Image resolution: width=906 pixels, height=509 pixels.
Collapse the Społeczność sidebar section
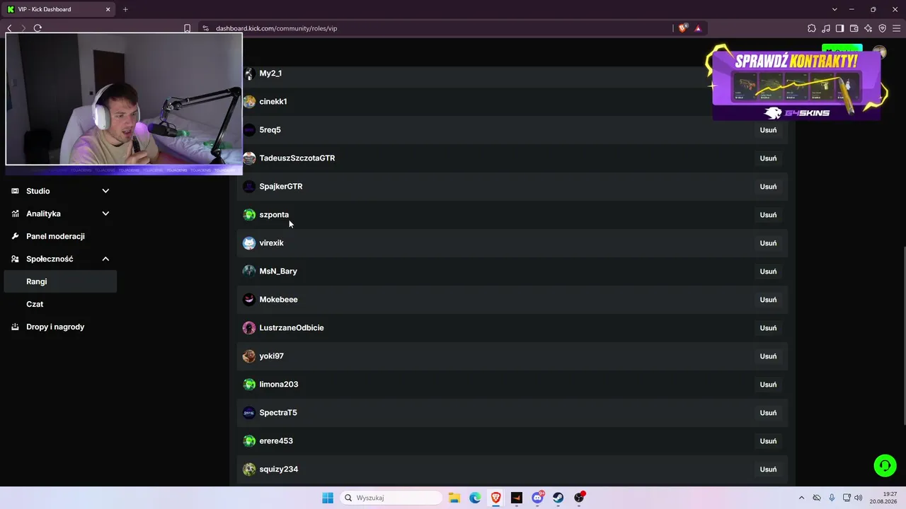click(x=60, y=259)
